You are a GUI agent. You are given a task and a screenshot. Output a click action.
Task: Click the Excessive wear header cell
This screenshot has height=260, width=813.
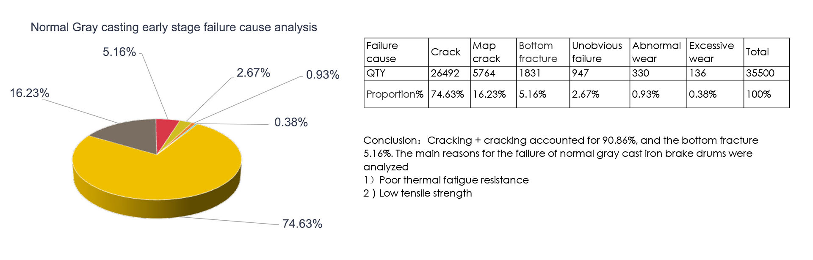click(714, 52)
